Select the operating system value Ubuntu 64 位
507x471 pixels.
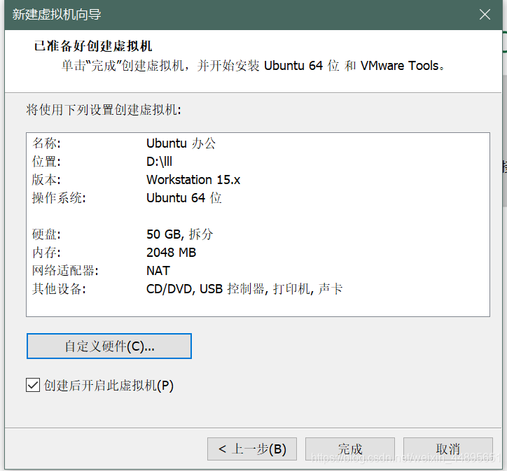(183, 197)
